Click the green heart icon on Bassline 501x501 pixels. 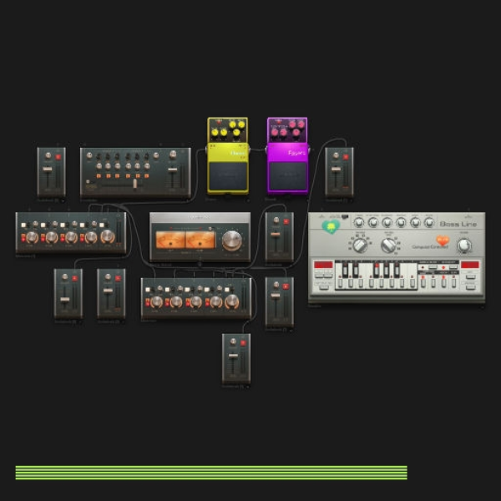point(331,227)
